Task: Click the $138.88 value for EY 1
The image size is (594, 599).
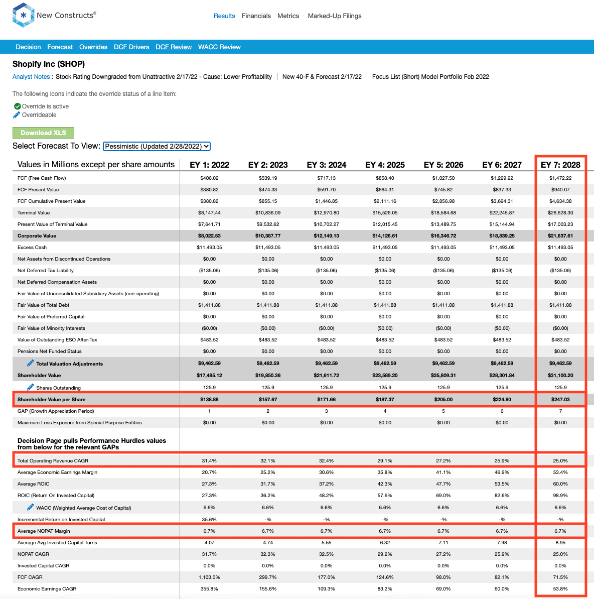Action: tap(210, 399)
